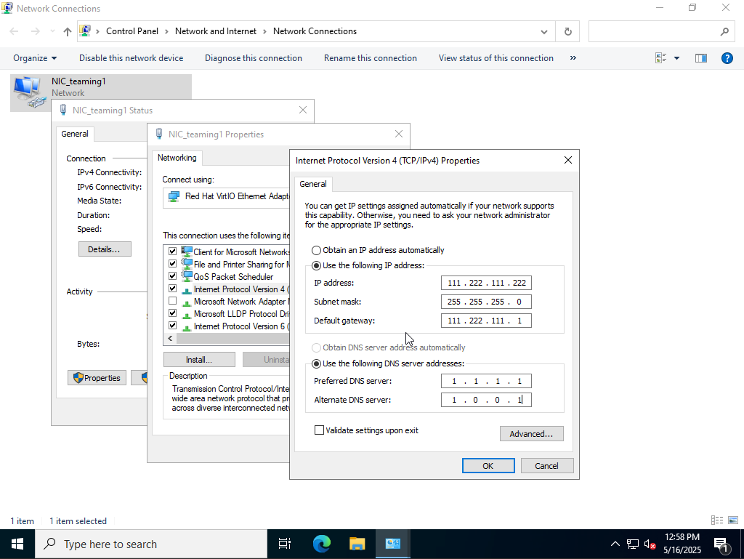
Task: Navigate up one level with the arrow
Action: pos(67,31)
